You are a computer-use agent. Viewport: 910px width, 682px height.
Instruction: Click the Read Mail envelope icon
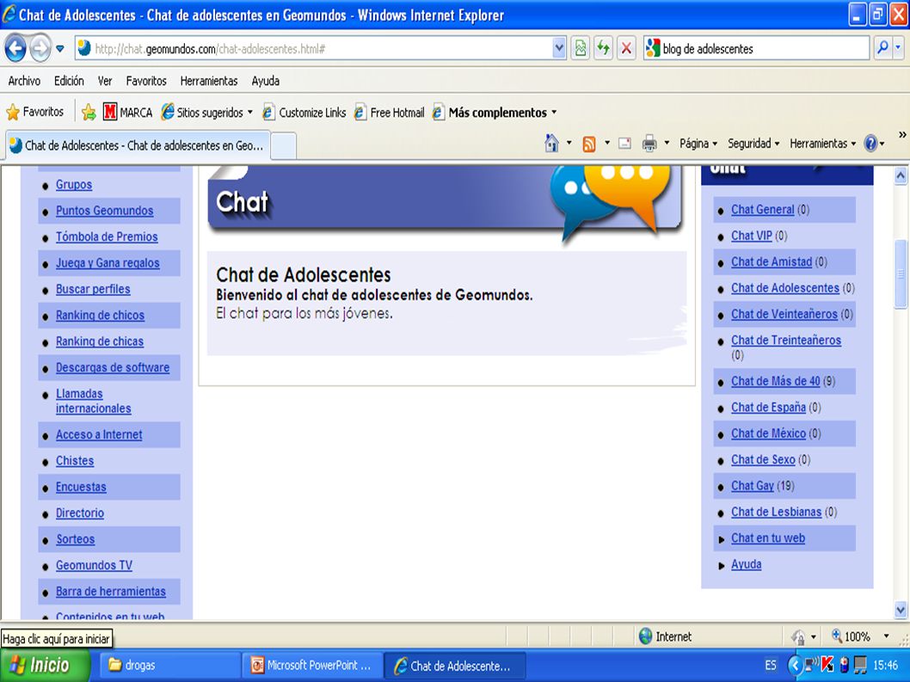pos(624,143)
